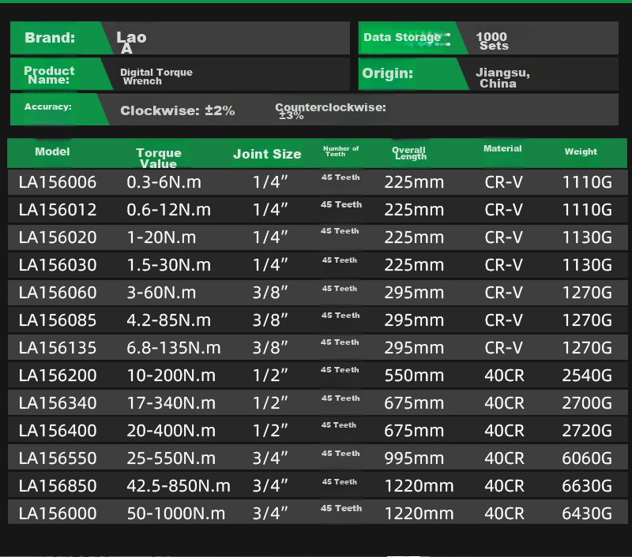Click the "50-1000N.m" torque value
The image size is (632, 557).
[176, 514]
